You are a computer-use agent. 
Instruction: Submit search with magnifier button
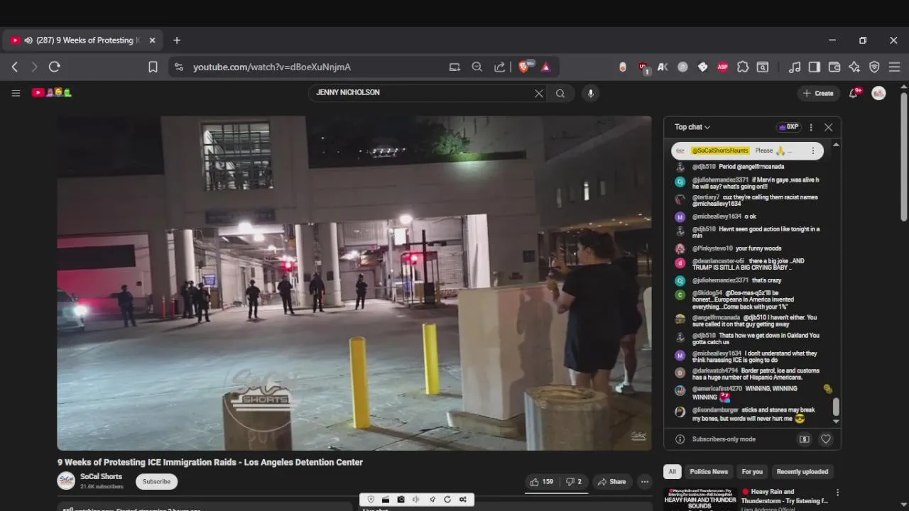[x=560, y=93]
